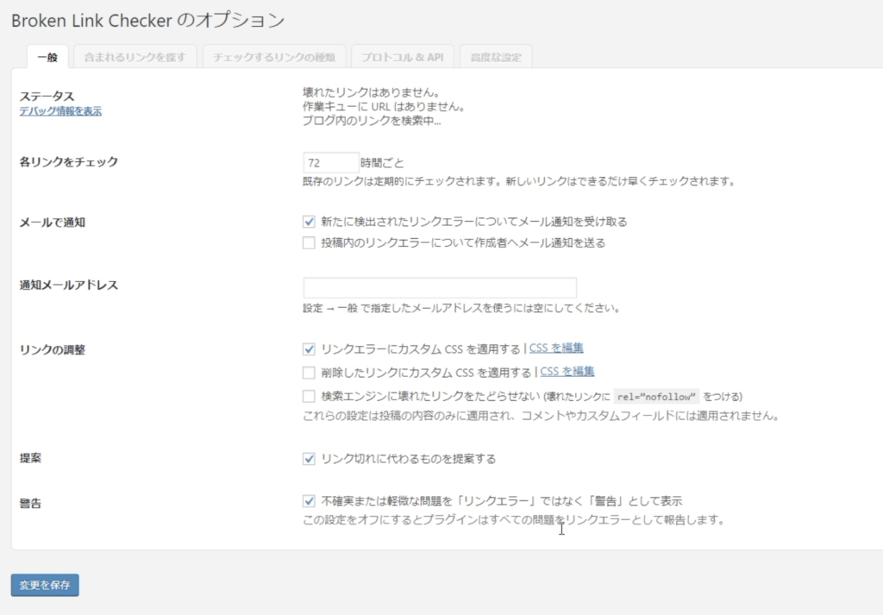Click the 提案 section label

point(30,458)
